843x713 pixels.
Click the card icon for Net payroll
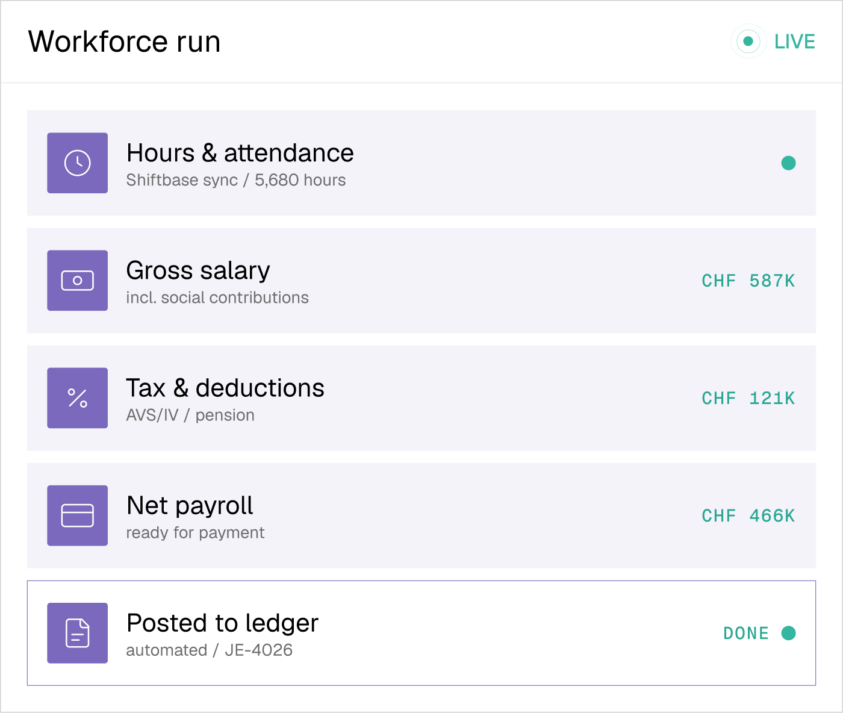[78, 515]
